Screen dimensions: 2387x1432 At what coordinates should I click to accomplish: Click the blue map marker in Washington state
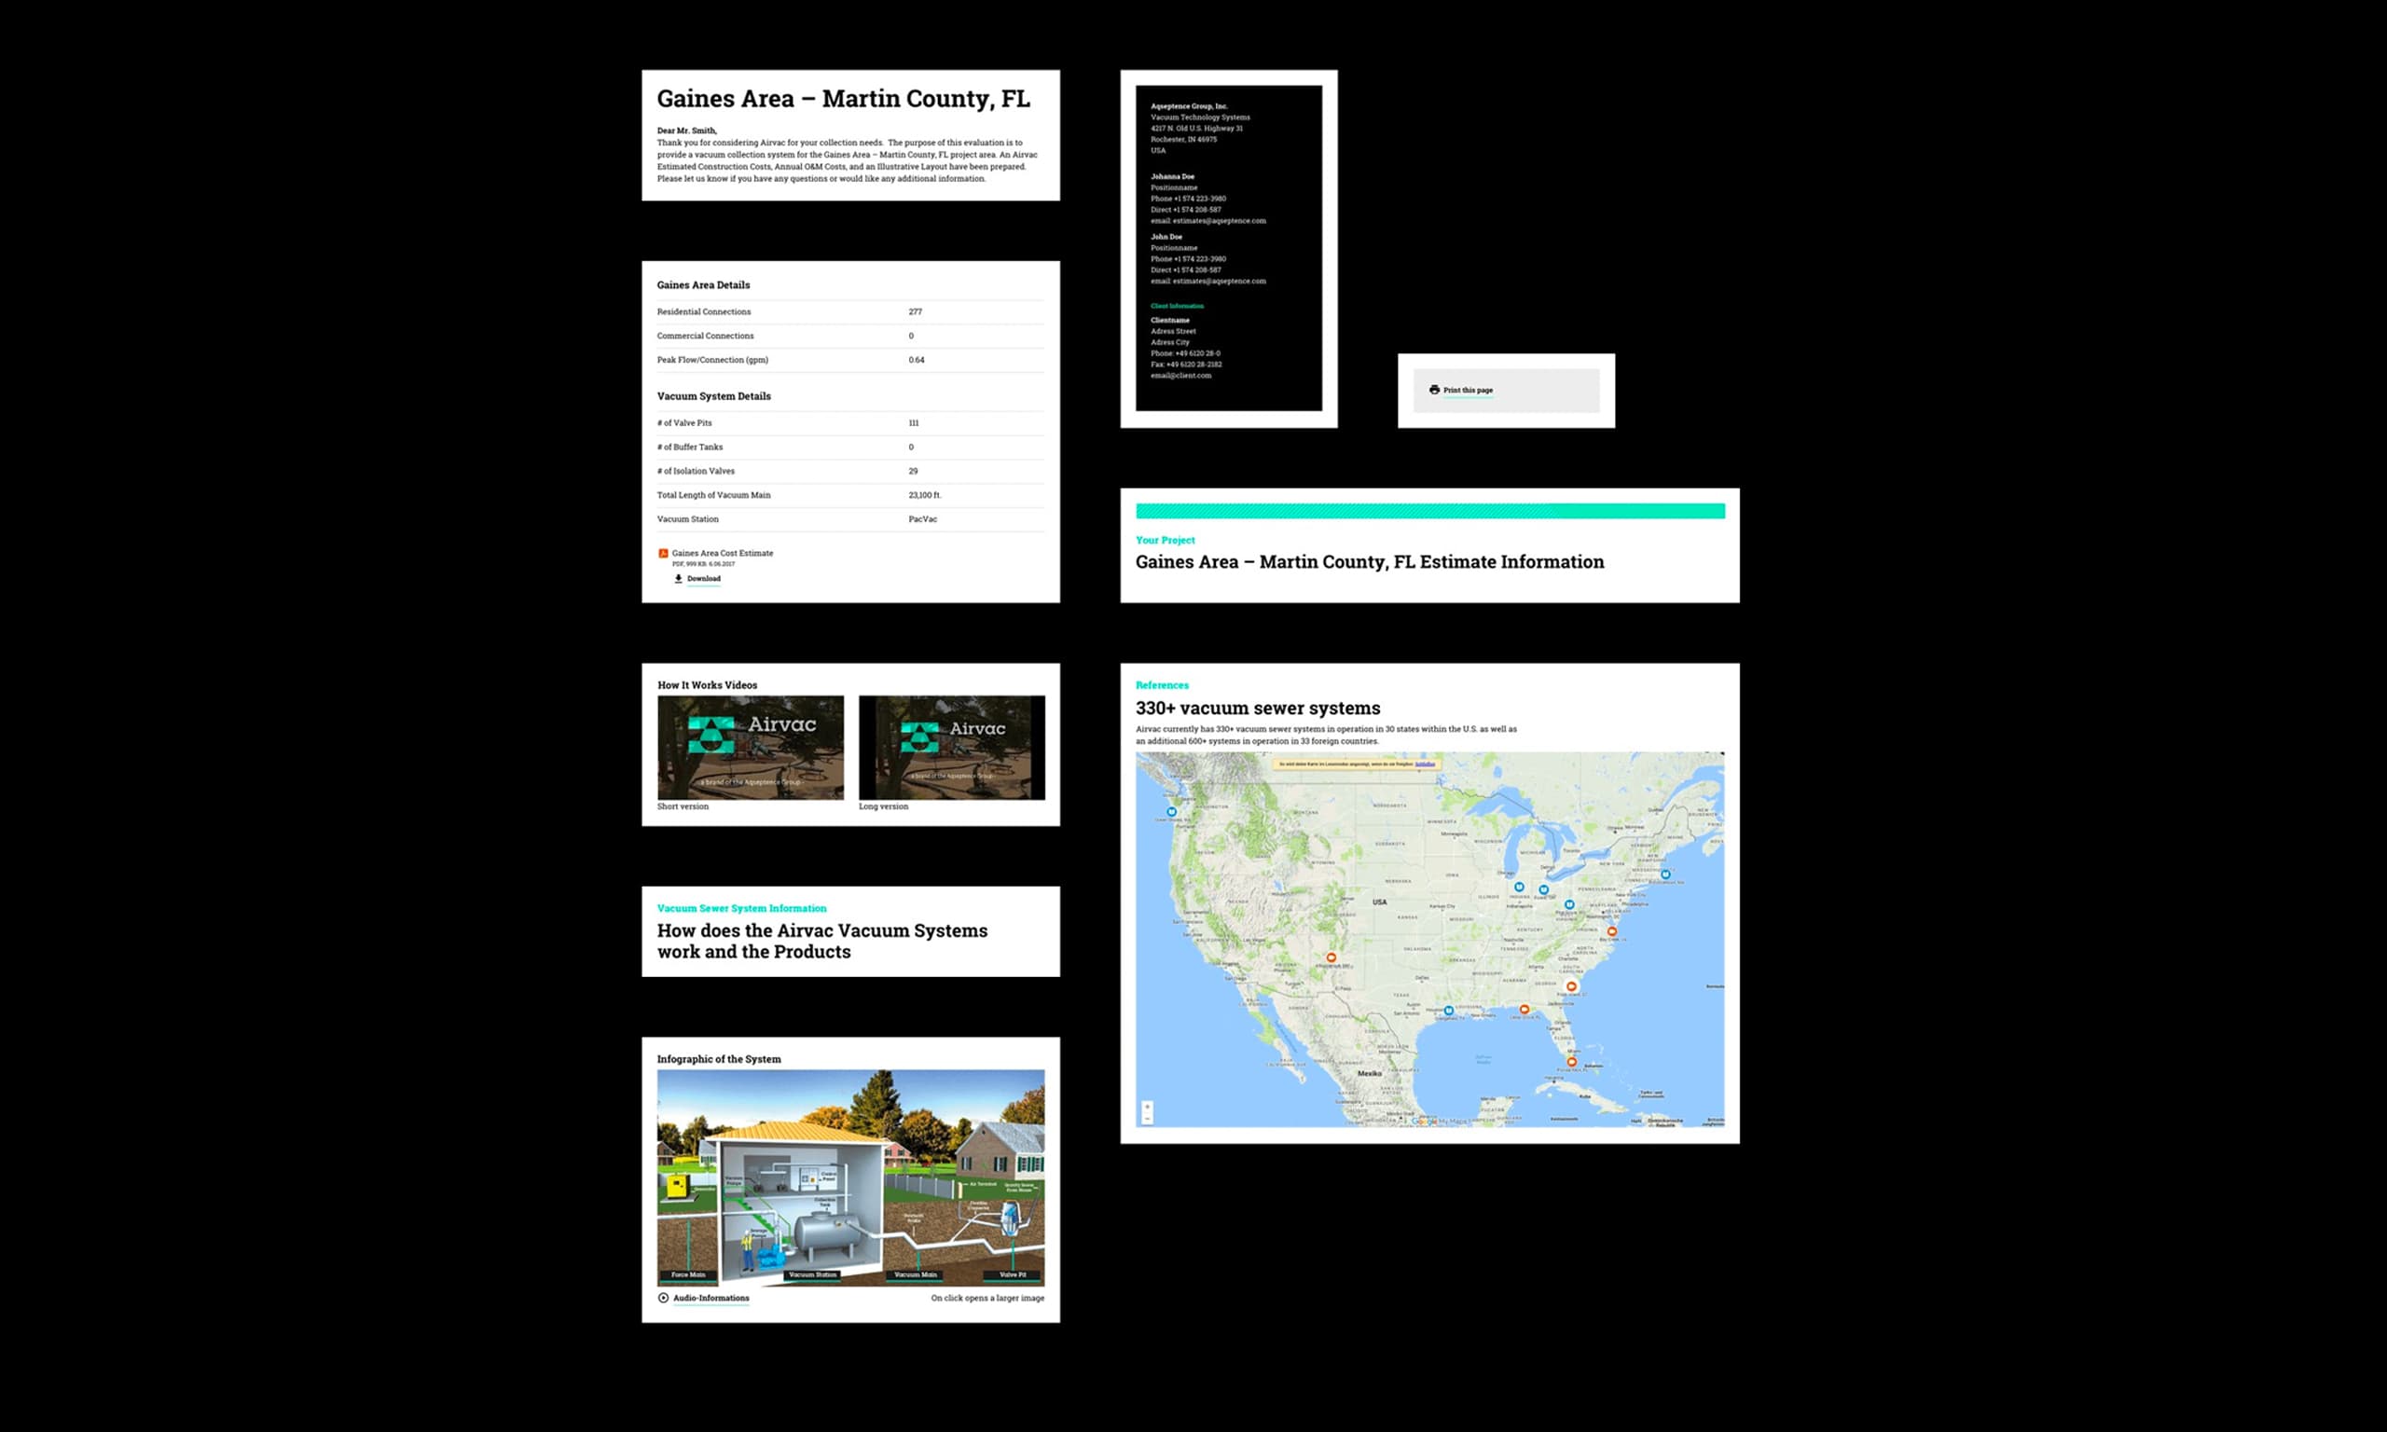(x=1171, y=811)
